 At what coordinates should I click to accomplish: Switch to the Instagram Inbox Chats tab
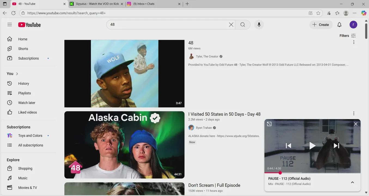(154, 4)
